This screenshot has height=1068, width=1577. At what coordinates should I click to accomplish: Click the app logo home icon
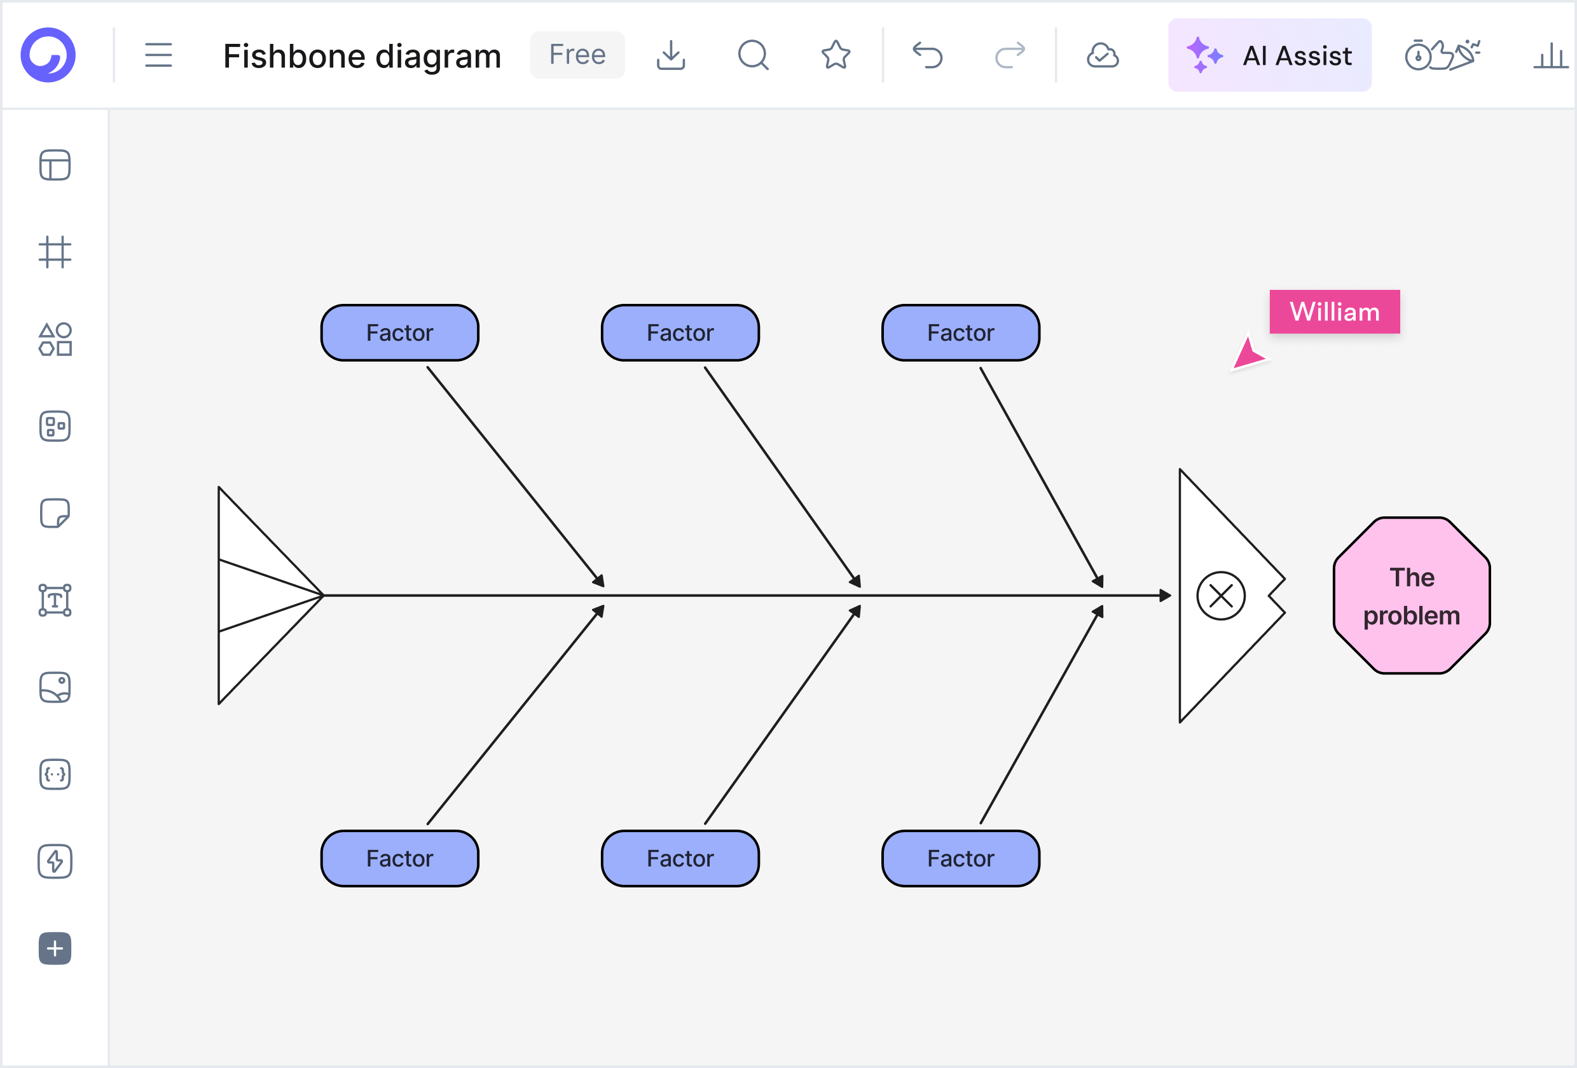(48, 55)
